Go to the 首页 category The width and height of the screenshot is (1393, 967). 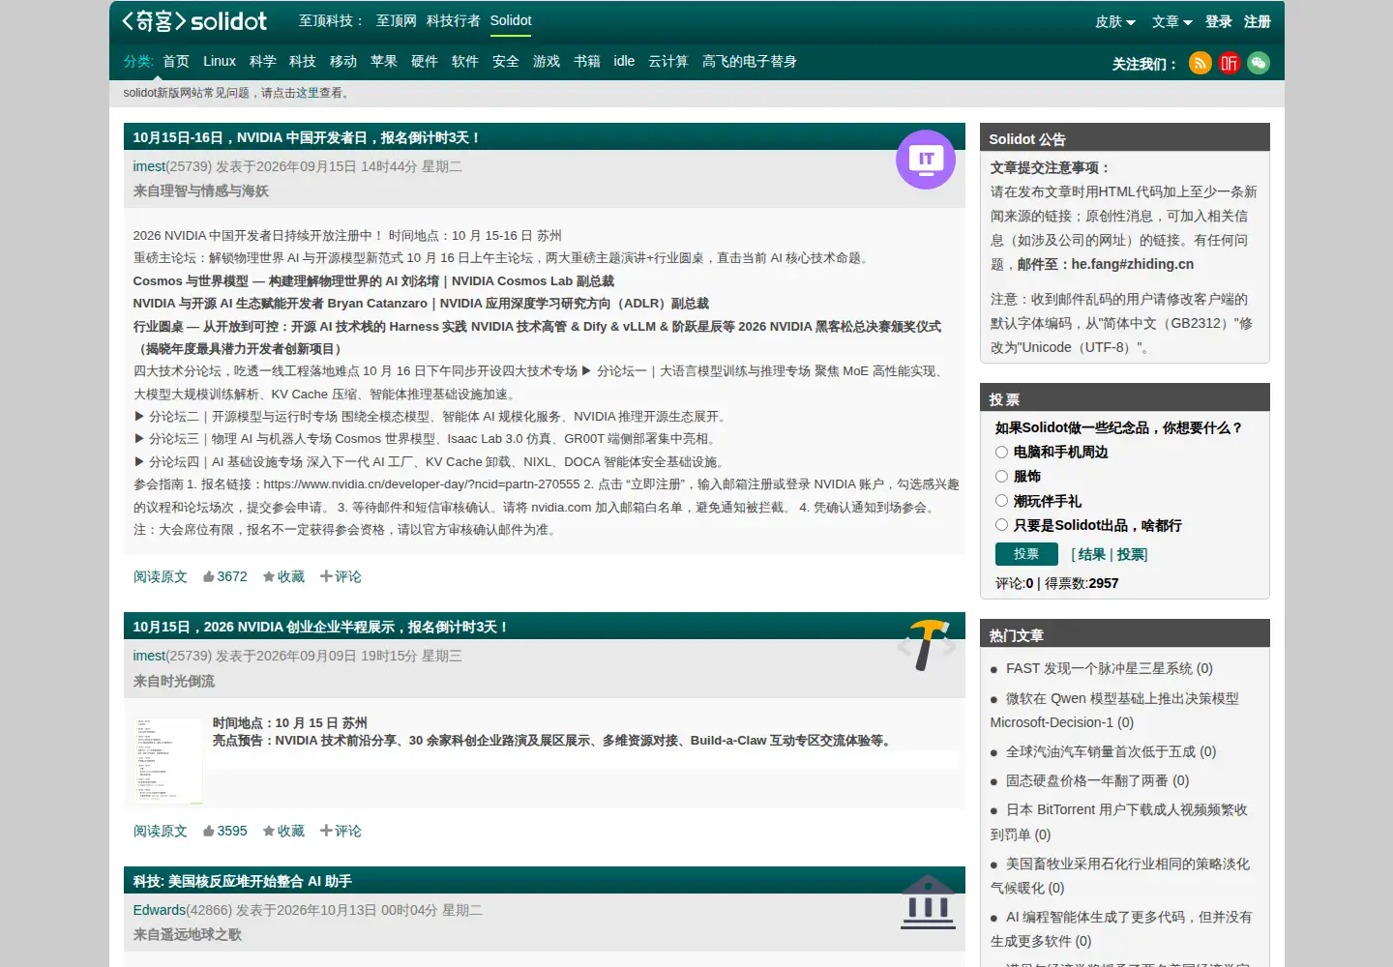tap(176, 61)
